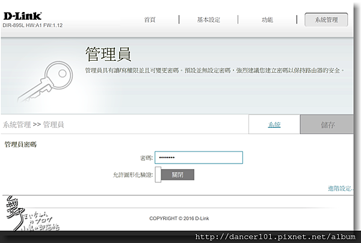Image resolution: width=361 pixels, height=243 pixels.
Task: Open the 進階設定 advanced settings link
Action: coord(341,188)
